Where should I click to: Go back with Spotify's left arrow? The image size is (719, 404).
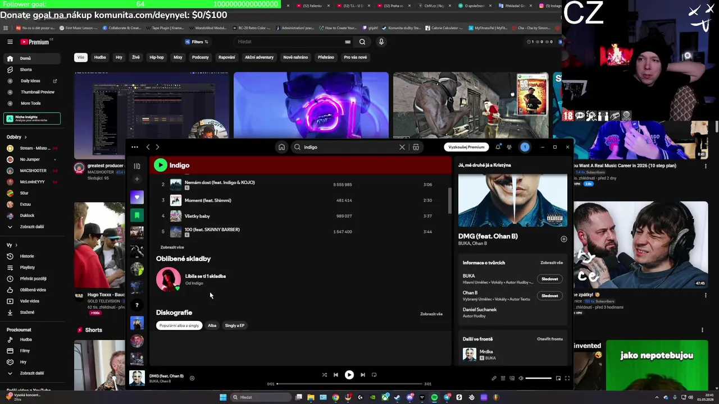[148, 147]
